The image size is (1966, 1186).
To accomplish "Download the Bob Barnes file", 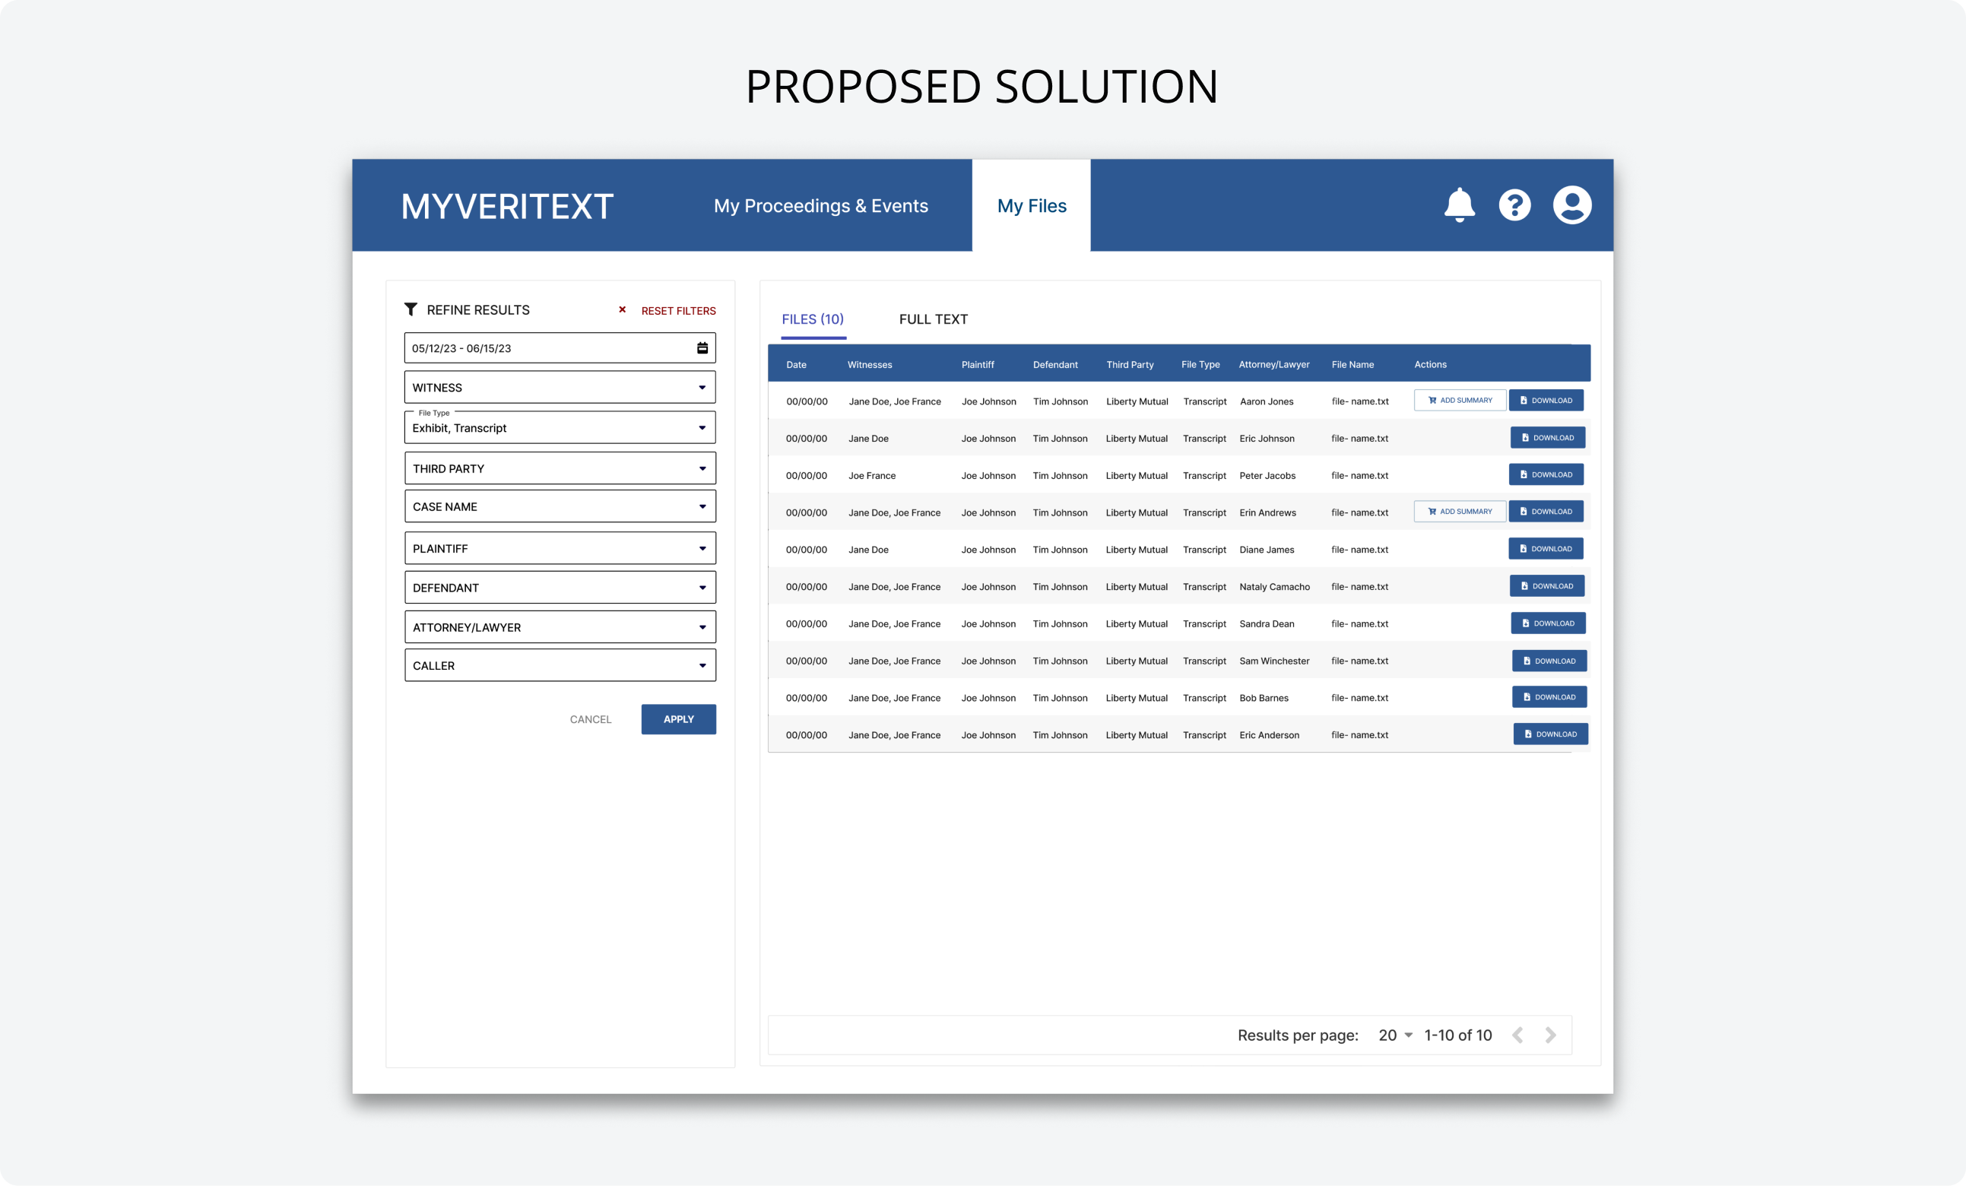I will [1549, 696].
